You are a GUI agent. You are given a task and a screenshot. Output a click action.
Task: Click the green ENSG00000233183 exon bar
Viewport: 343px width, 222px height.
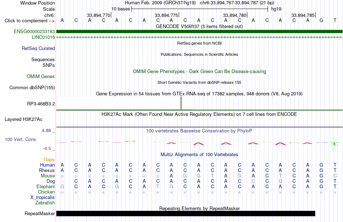pos(199,32)
